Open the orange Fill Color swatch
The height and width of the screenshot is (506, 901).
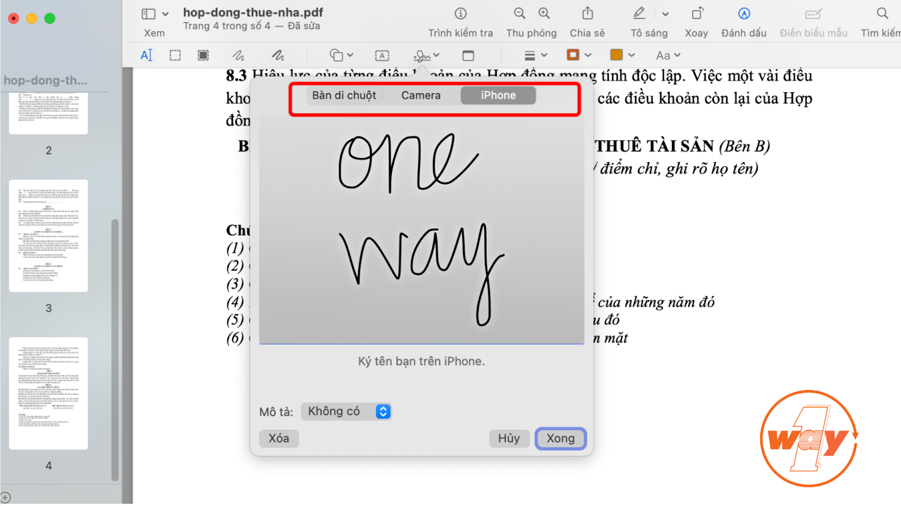point(617,55)
